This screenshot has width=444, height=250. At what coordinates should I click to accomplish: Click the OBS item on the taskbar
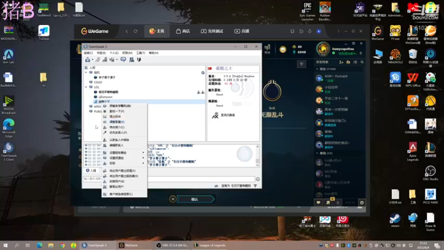point(171,245)
